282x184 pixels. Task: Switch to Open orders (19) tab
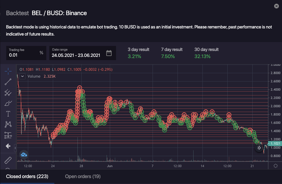(x=83, y=177)
